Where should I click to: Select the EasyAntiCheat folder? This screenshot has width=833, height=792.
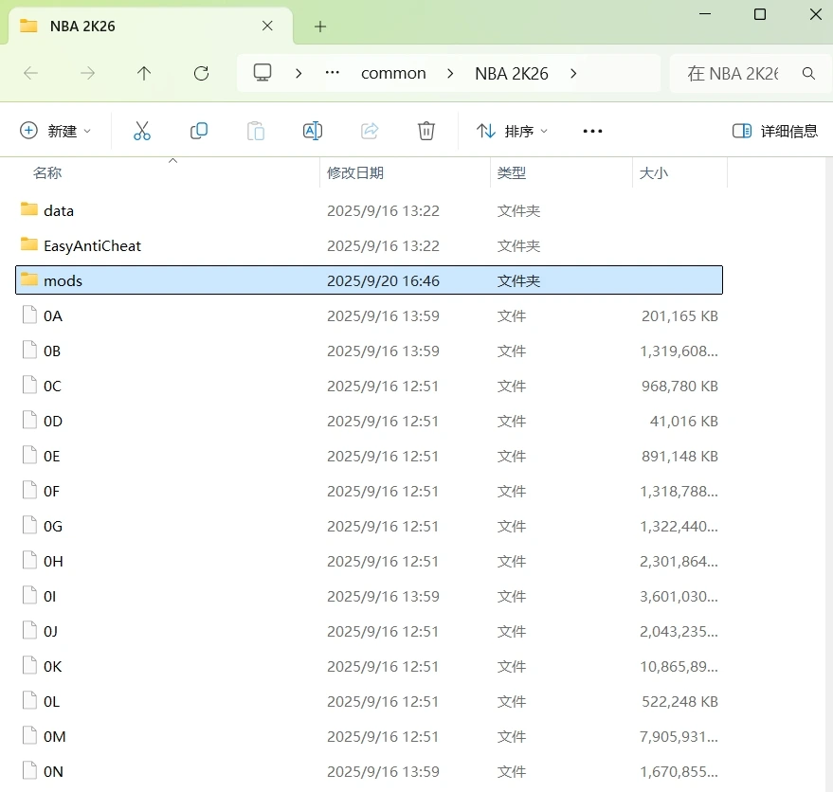pyautogui.click(x=92, y=245)
